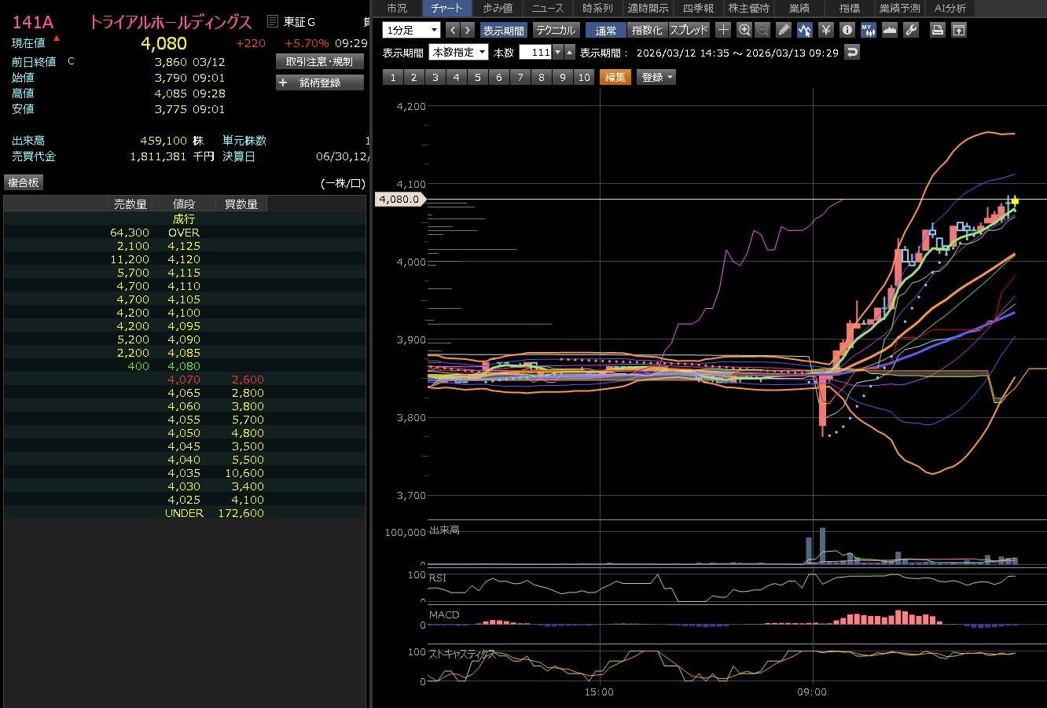Click the crosshair cursor icon in chart toolbar

724,30
